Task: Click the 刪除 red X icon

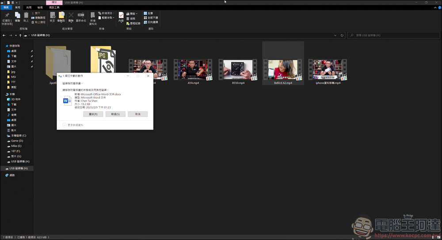Action: (x=71, y=16)
